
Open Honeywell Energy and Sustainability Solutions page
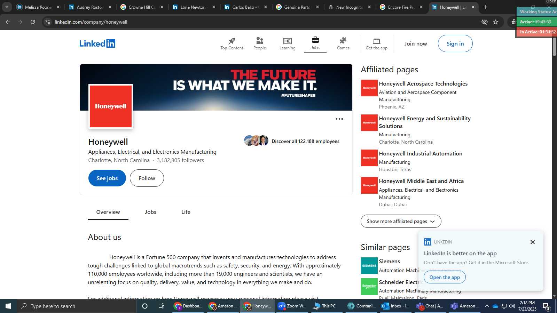click(x=425, y=122)
